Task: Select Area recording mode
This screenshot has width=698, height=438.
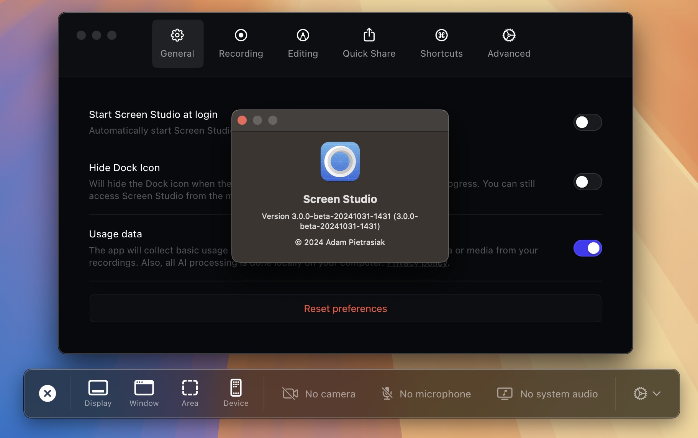Action: (190, 394)
